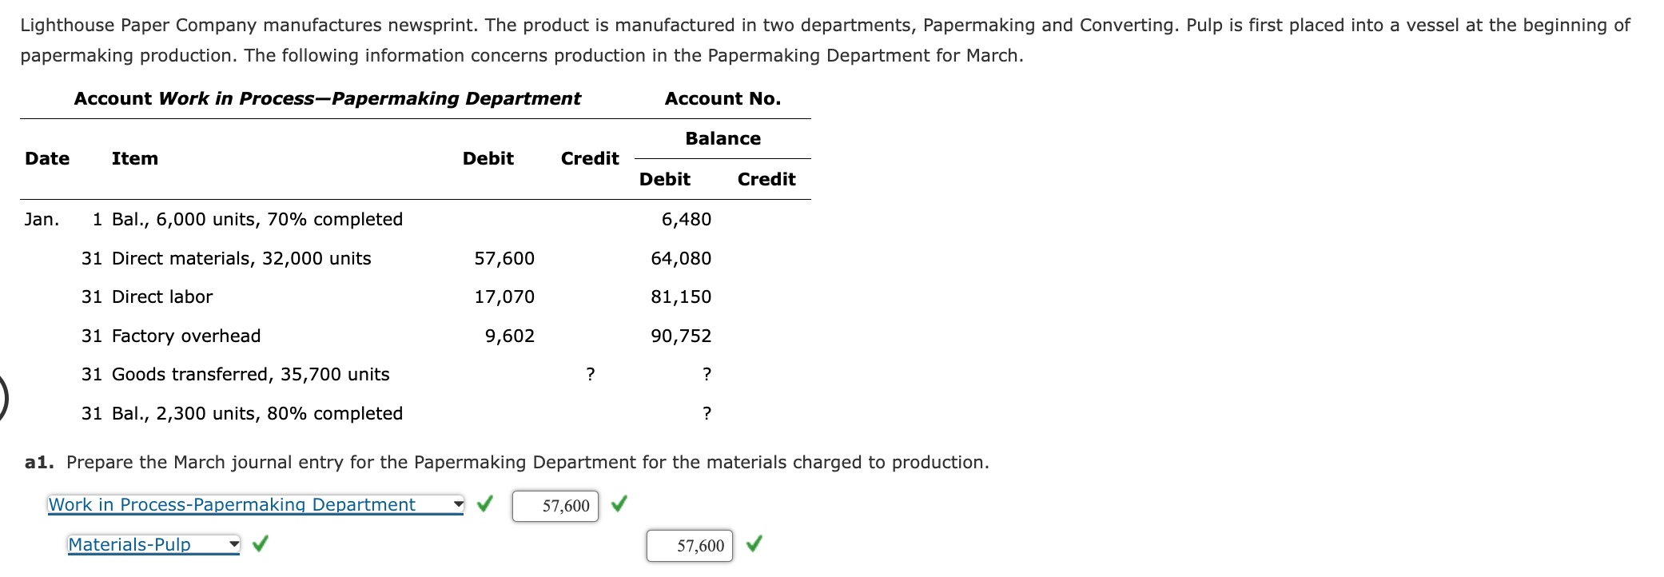Click the a1. question label

coord(39,463)
